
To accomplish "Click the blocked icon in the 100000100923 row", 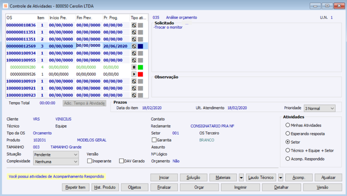I will pos(134,95).
